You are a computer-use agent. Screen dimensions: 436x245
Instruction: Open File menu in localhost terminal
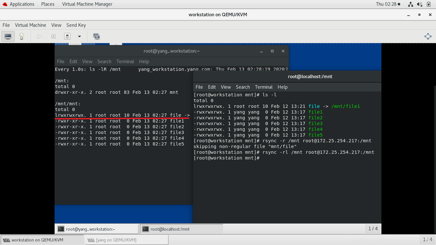coord(199,87)
